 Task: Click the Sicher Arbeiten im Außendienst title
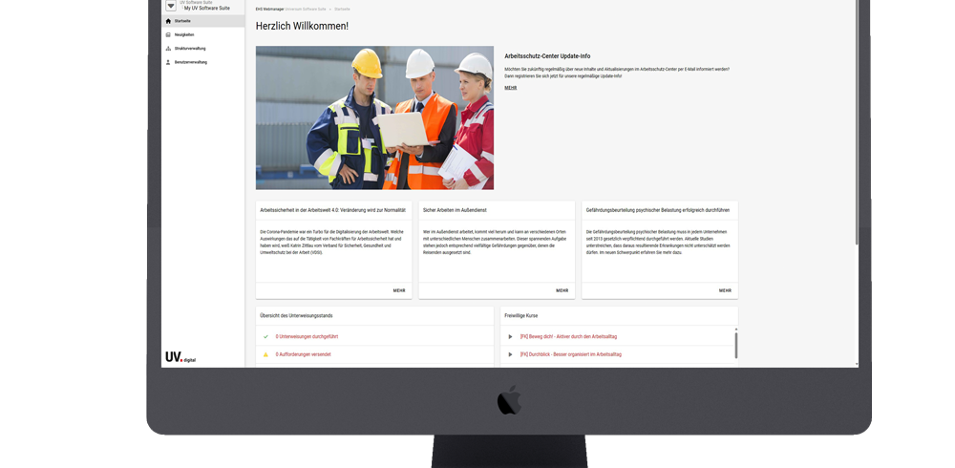(x=455, y=210)
